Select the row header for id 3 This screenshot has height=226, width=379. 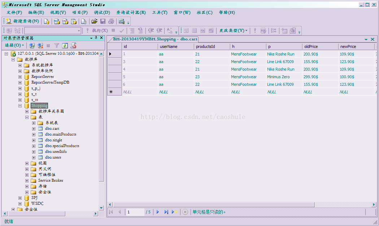(114, 62)
